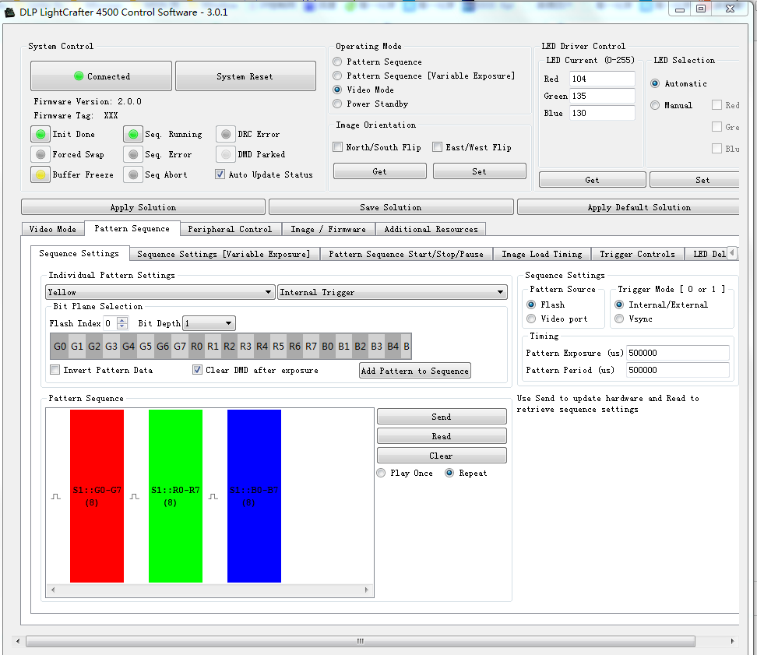Viewport: 757px width, 655px height.
Task: Click the green Connected status indicator button
Action: pos(101,76)
